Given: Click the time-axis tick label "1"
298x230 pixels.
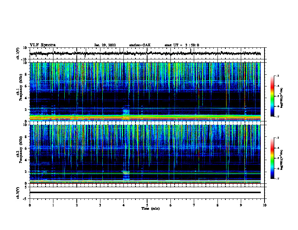Looking at the screenshot, I should coord(53,205).
